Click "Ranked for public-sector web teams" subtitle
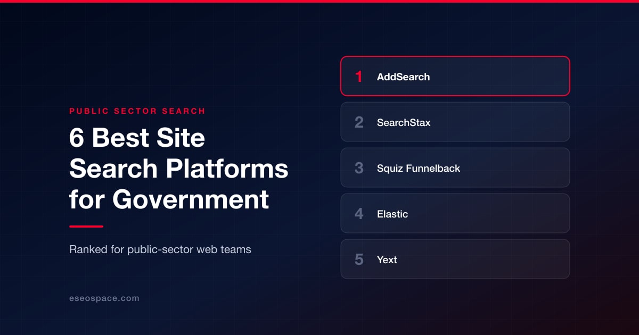The height and width of the screenshot is (335, 639). pos(160,249)
